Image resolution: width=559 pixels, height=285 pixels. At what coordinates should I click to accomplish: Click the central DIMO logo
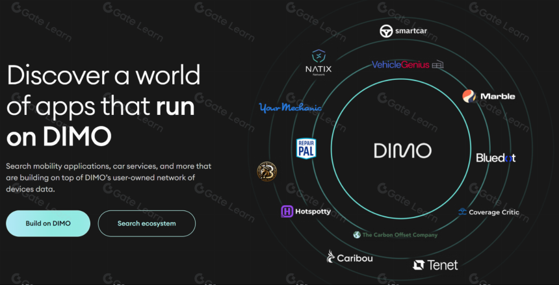pos(402,151)
